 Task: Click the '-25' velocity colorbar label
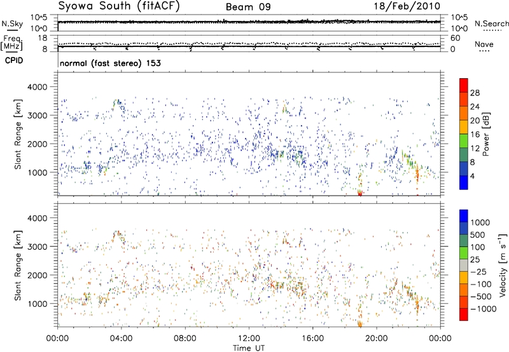pyautogui.click(x=478, y=272)
